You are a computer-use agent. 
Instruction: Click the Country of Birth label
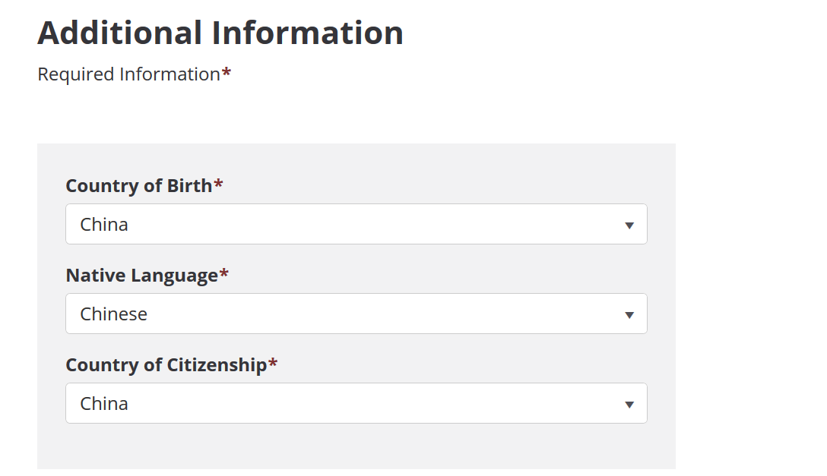click(x=138, y=186)
